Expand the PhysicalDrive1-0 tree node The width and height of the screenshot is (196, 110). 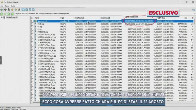click(x=2, y=17)
